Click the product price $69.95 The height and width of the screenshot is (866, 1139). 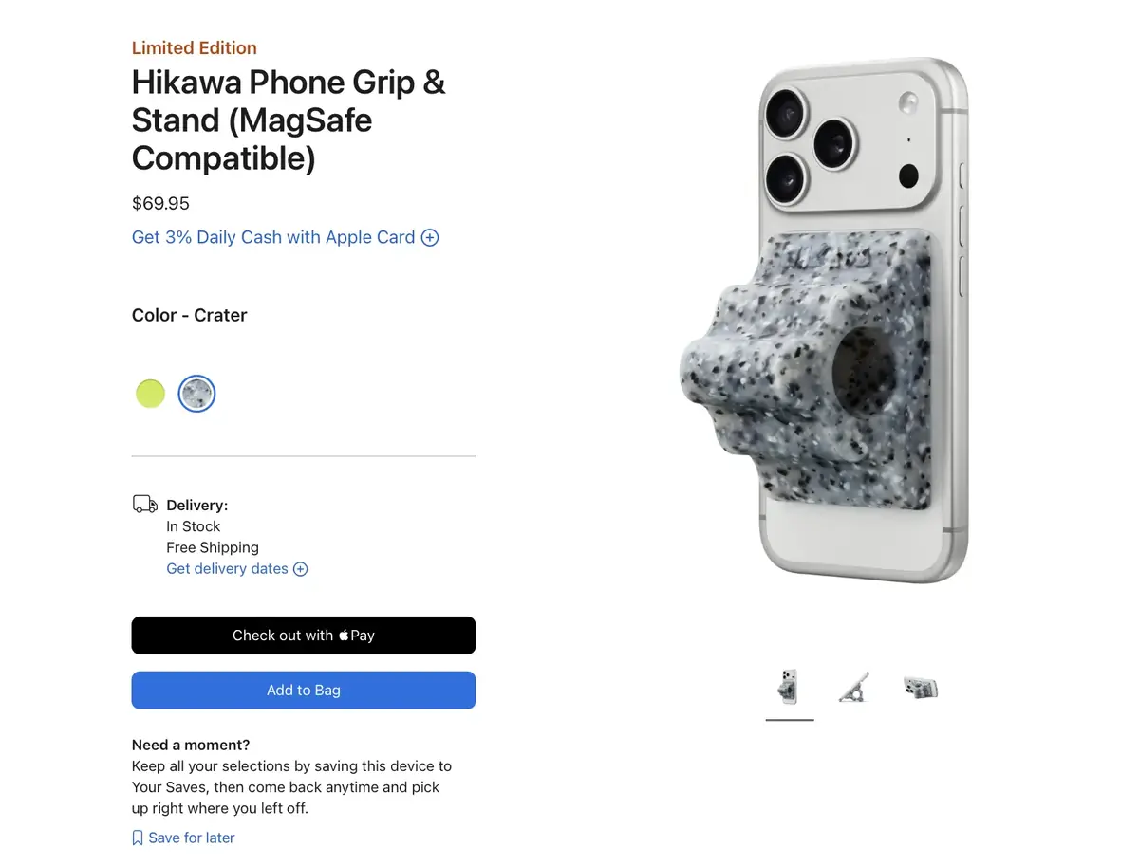tap(160, 203)
